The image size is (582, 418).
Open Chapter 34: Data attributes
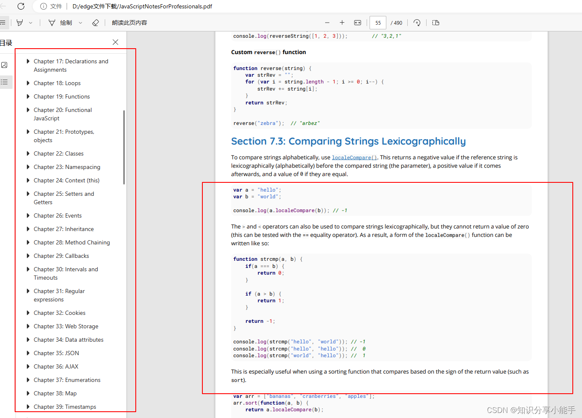pos(68,340)
